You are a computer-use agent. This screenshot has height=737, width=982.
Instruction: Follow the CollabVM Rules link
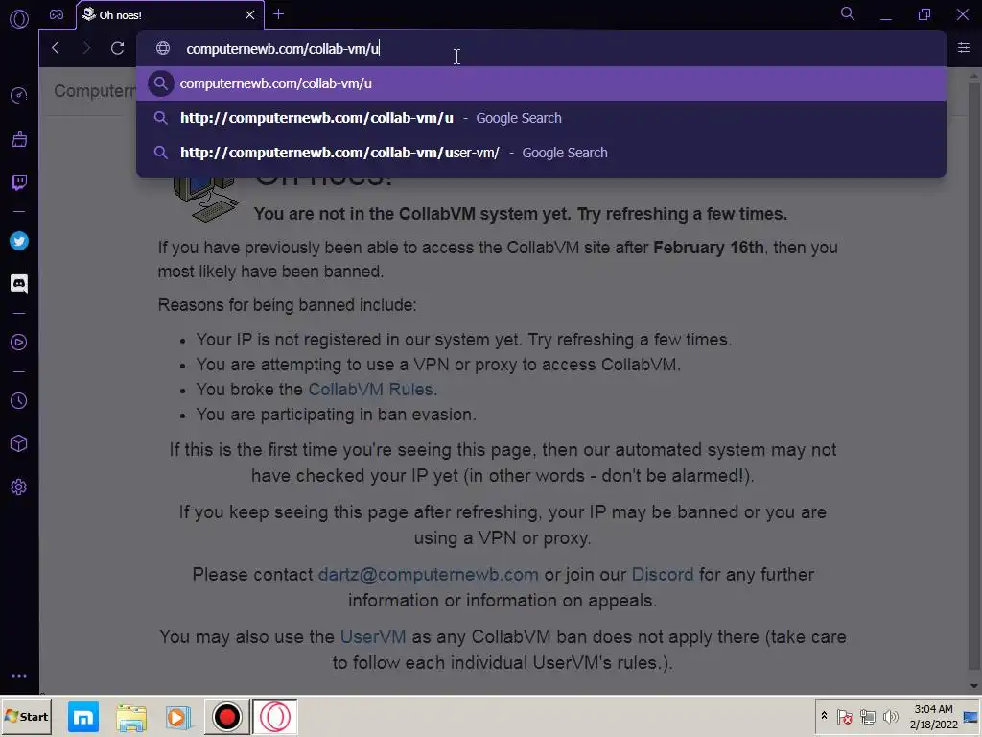pyautogui.click(x=371, y=390)
